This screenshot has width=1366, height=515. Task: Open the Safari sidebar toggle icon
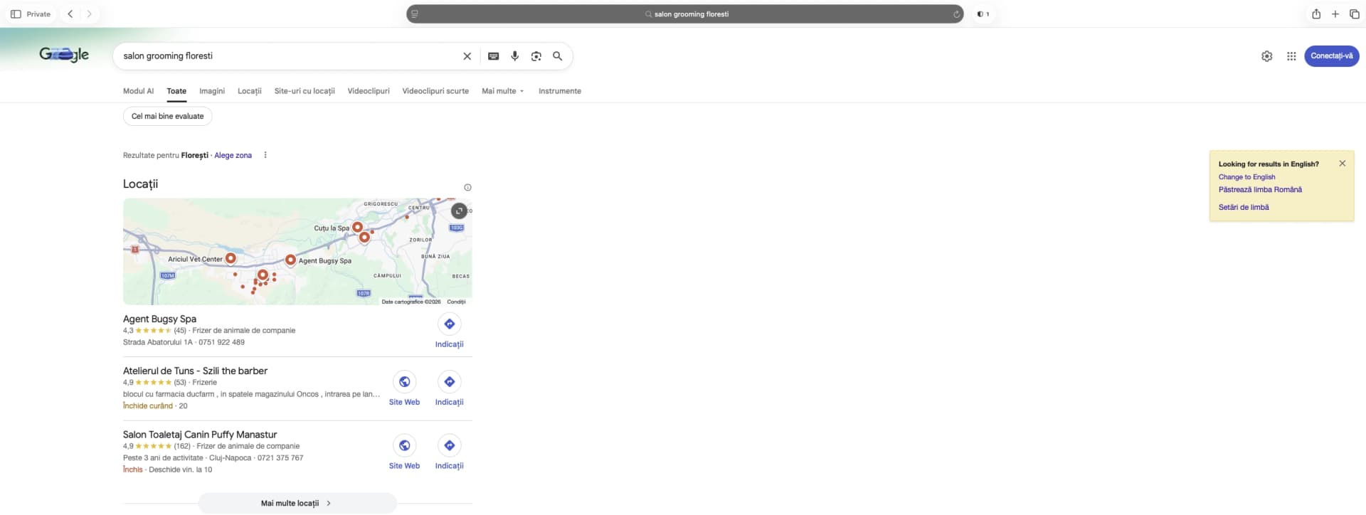click(16, 14)
